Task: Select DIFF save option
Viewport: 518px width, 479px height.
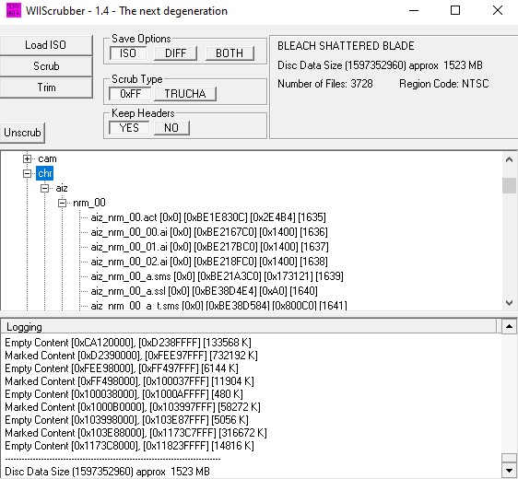Action: (175, 53)
